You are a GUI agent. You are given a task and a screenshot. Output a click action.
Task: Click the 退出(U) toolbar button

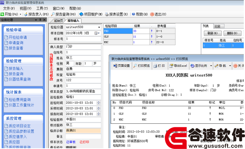click(x=158, y=14)
